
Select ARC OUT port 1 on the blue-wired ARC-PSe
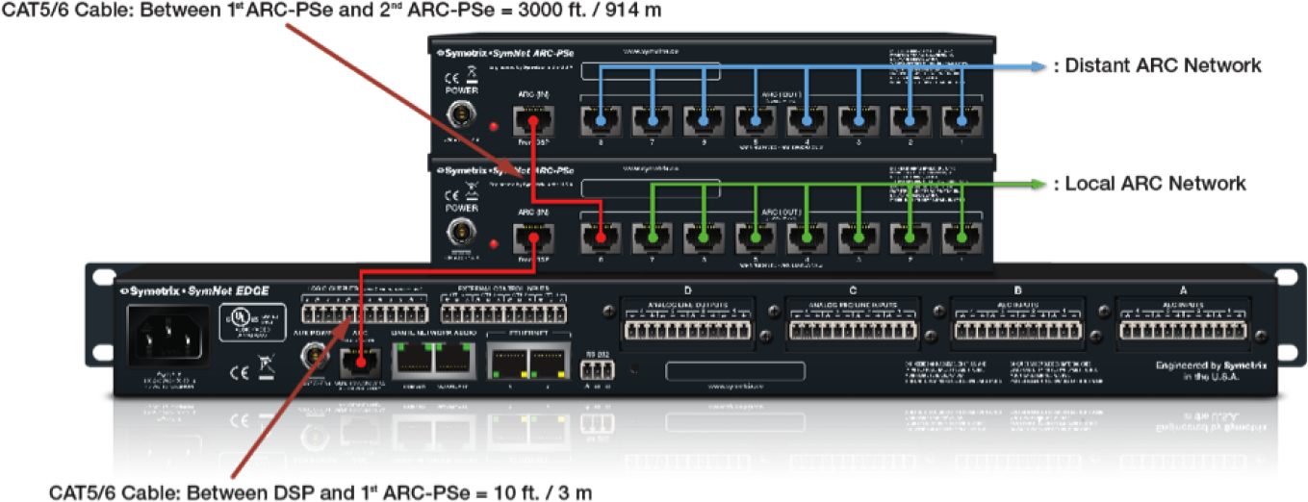961,122
